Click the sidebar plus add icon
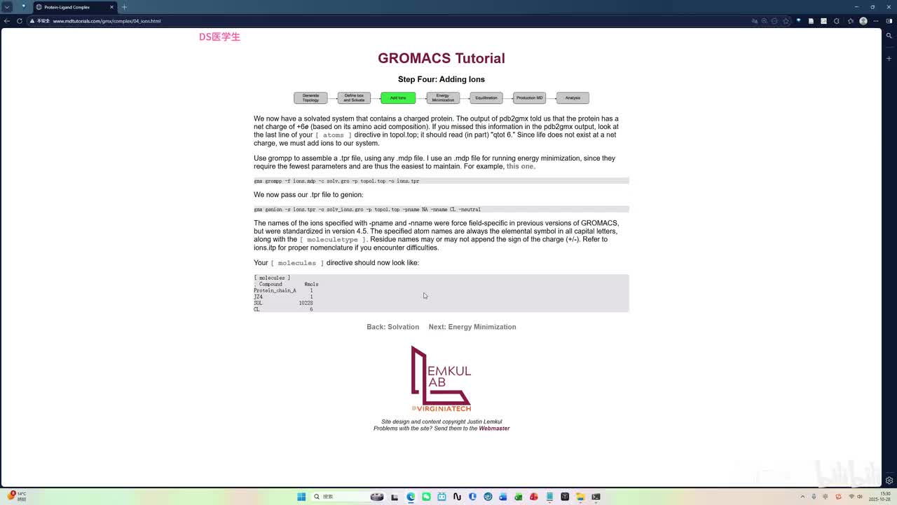Image resolution: width=897 pixels, height=505 pixels. point(889,58)
